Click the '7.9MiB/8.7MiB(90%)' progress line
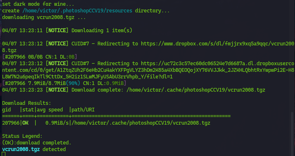Screen dimensions: 295x156 [64, 83]
